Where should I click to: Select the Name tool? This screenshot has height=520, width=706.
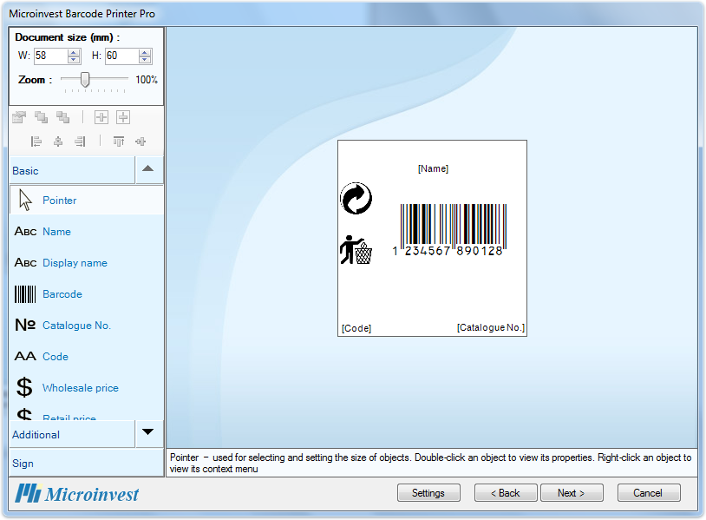(x=56, y=232)
